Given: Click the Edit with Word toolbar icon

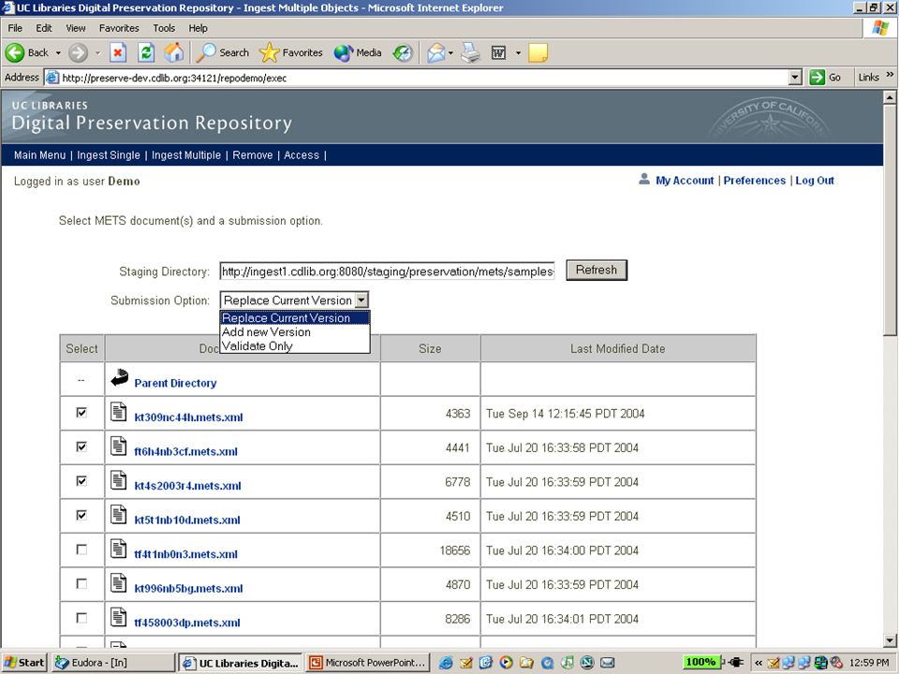Looking at the screenshot, I should [x=499, y=52].
